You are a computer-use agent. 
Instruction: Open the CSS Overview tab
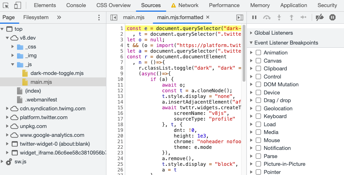[x=113, y=5]
